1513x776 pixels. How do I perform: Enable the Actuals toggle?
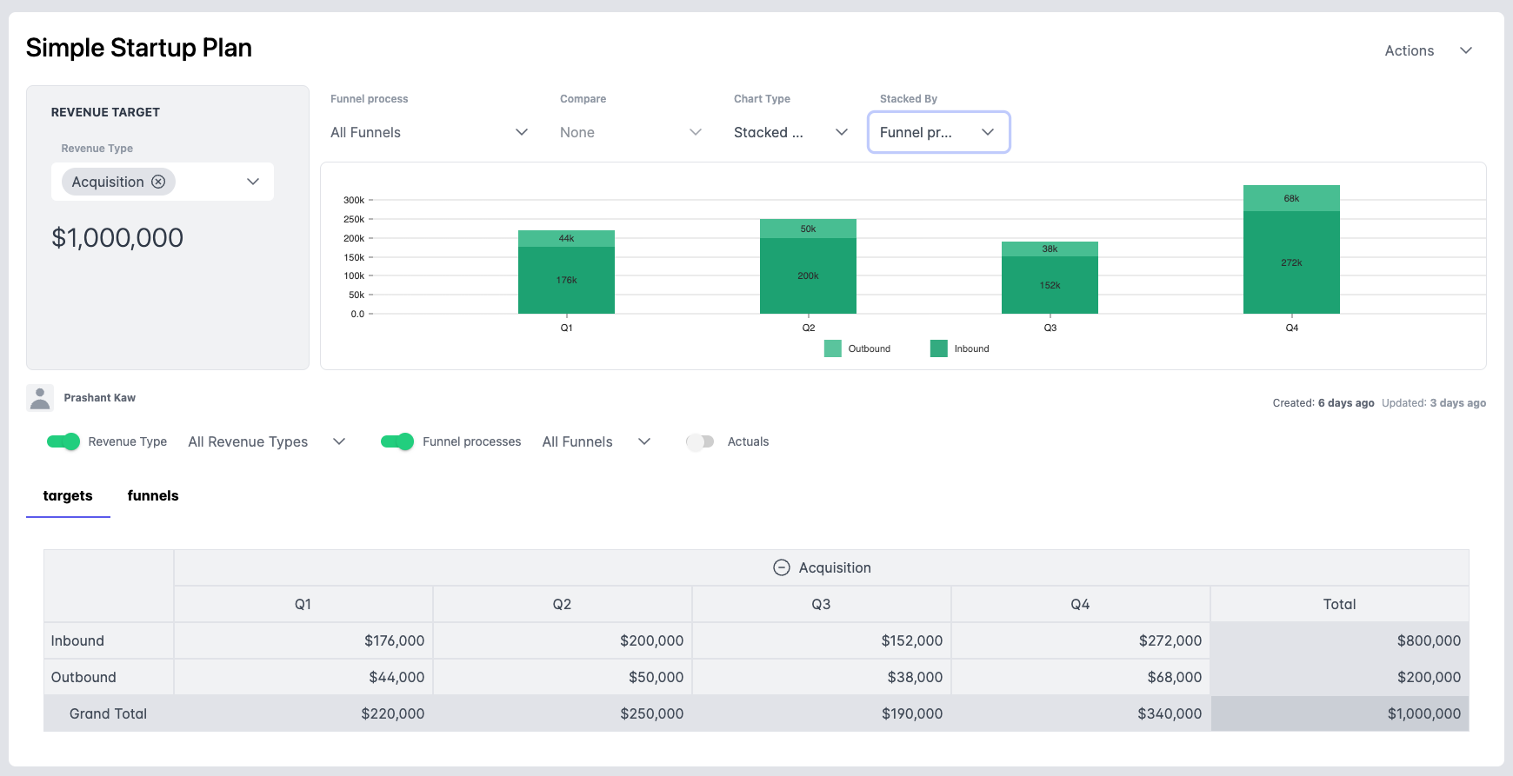(x=700, y=441)
